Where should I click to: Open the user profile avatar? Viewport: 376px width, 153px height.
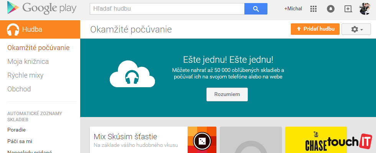click(x=364, y=8)
